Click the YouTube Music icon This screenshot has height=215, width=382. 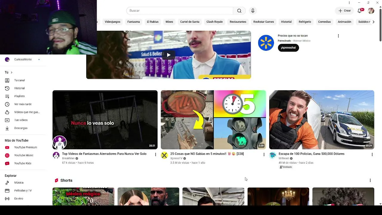pyautogui.click(x=7, y=155)
